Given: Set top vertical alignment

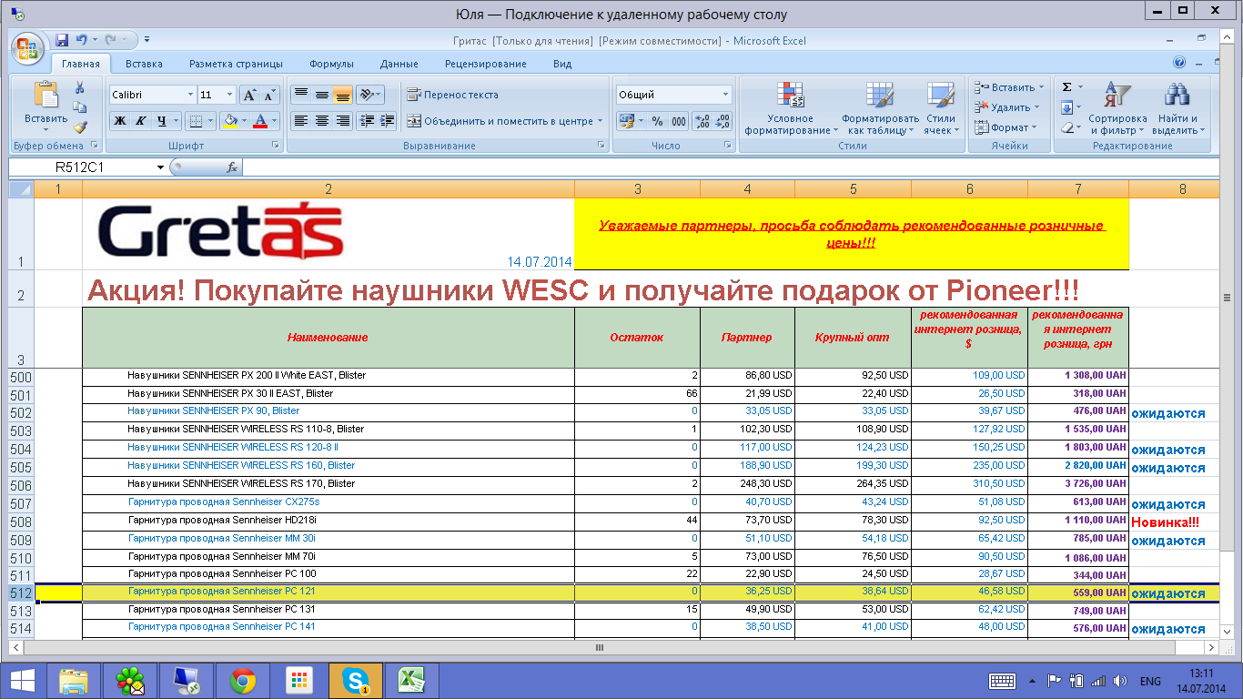Looking at the screenshot, I should [300, 95].
